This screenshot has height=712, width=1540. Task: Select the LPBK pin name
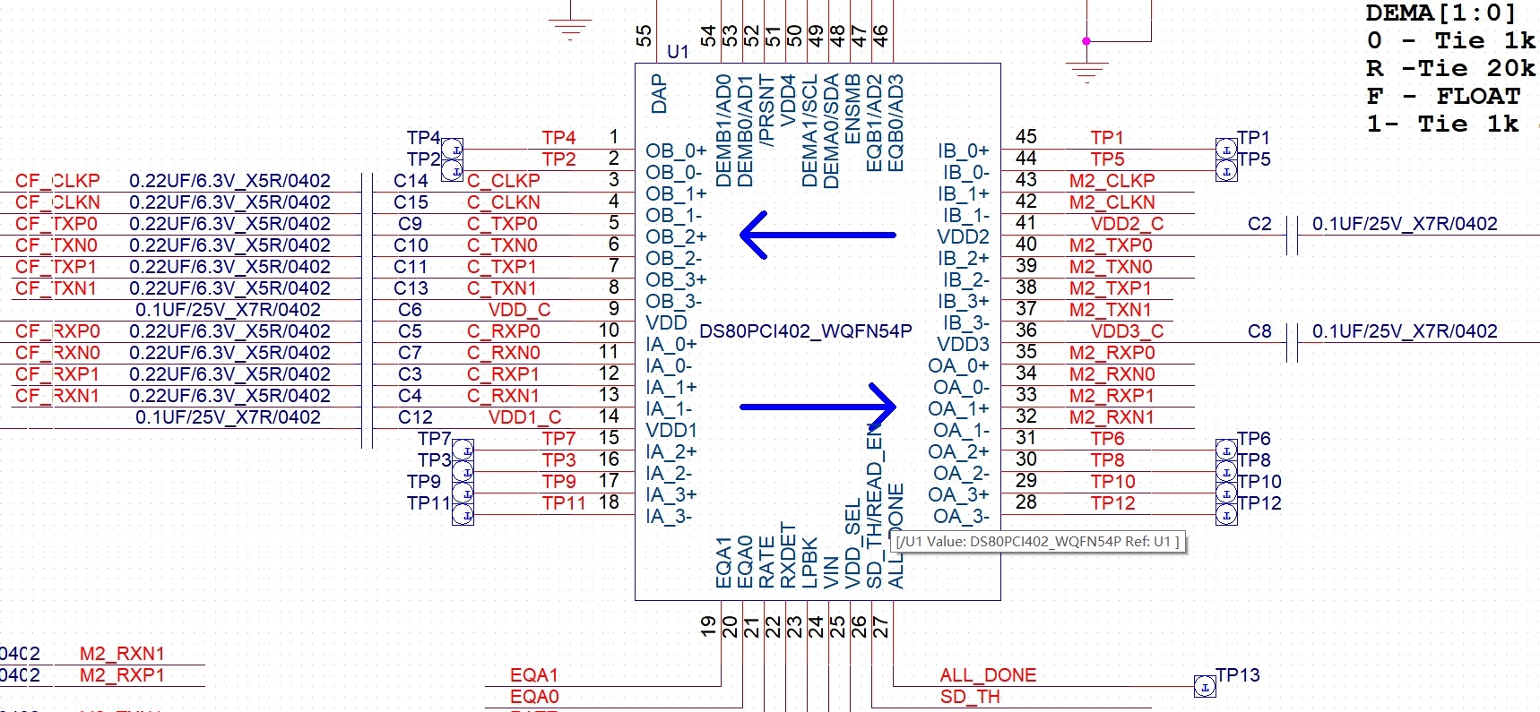pyautogui.click(x=809, y=562)
